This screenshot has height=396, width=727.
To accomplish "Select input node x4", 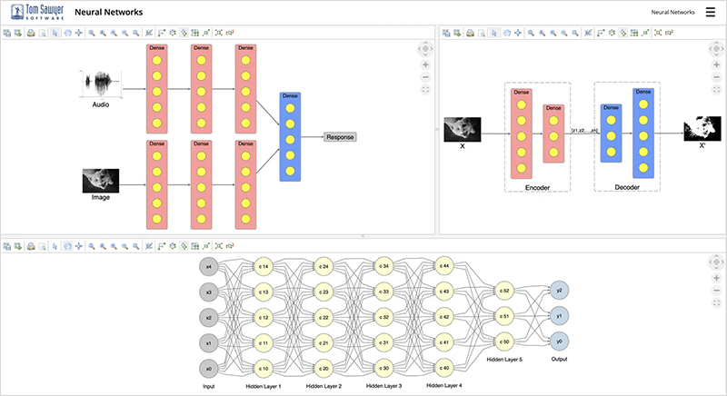I will coord(209,267).
